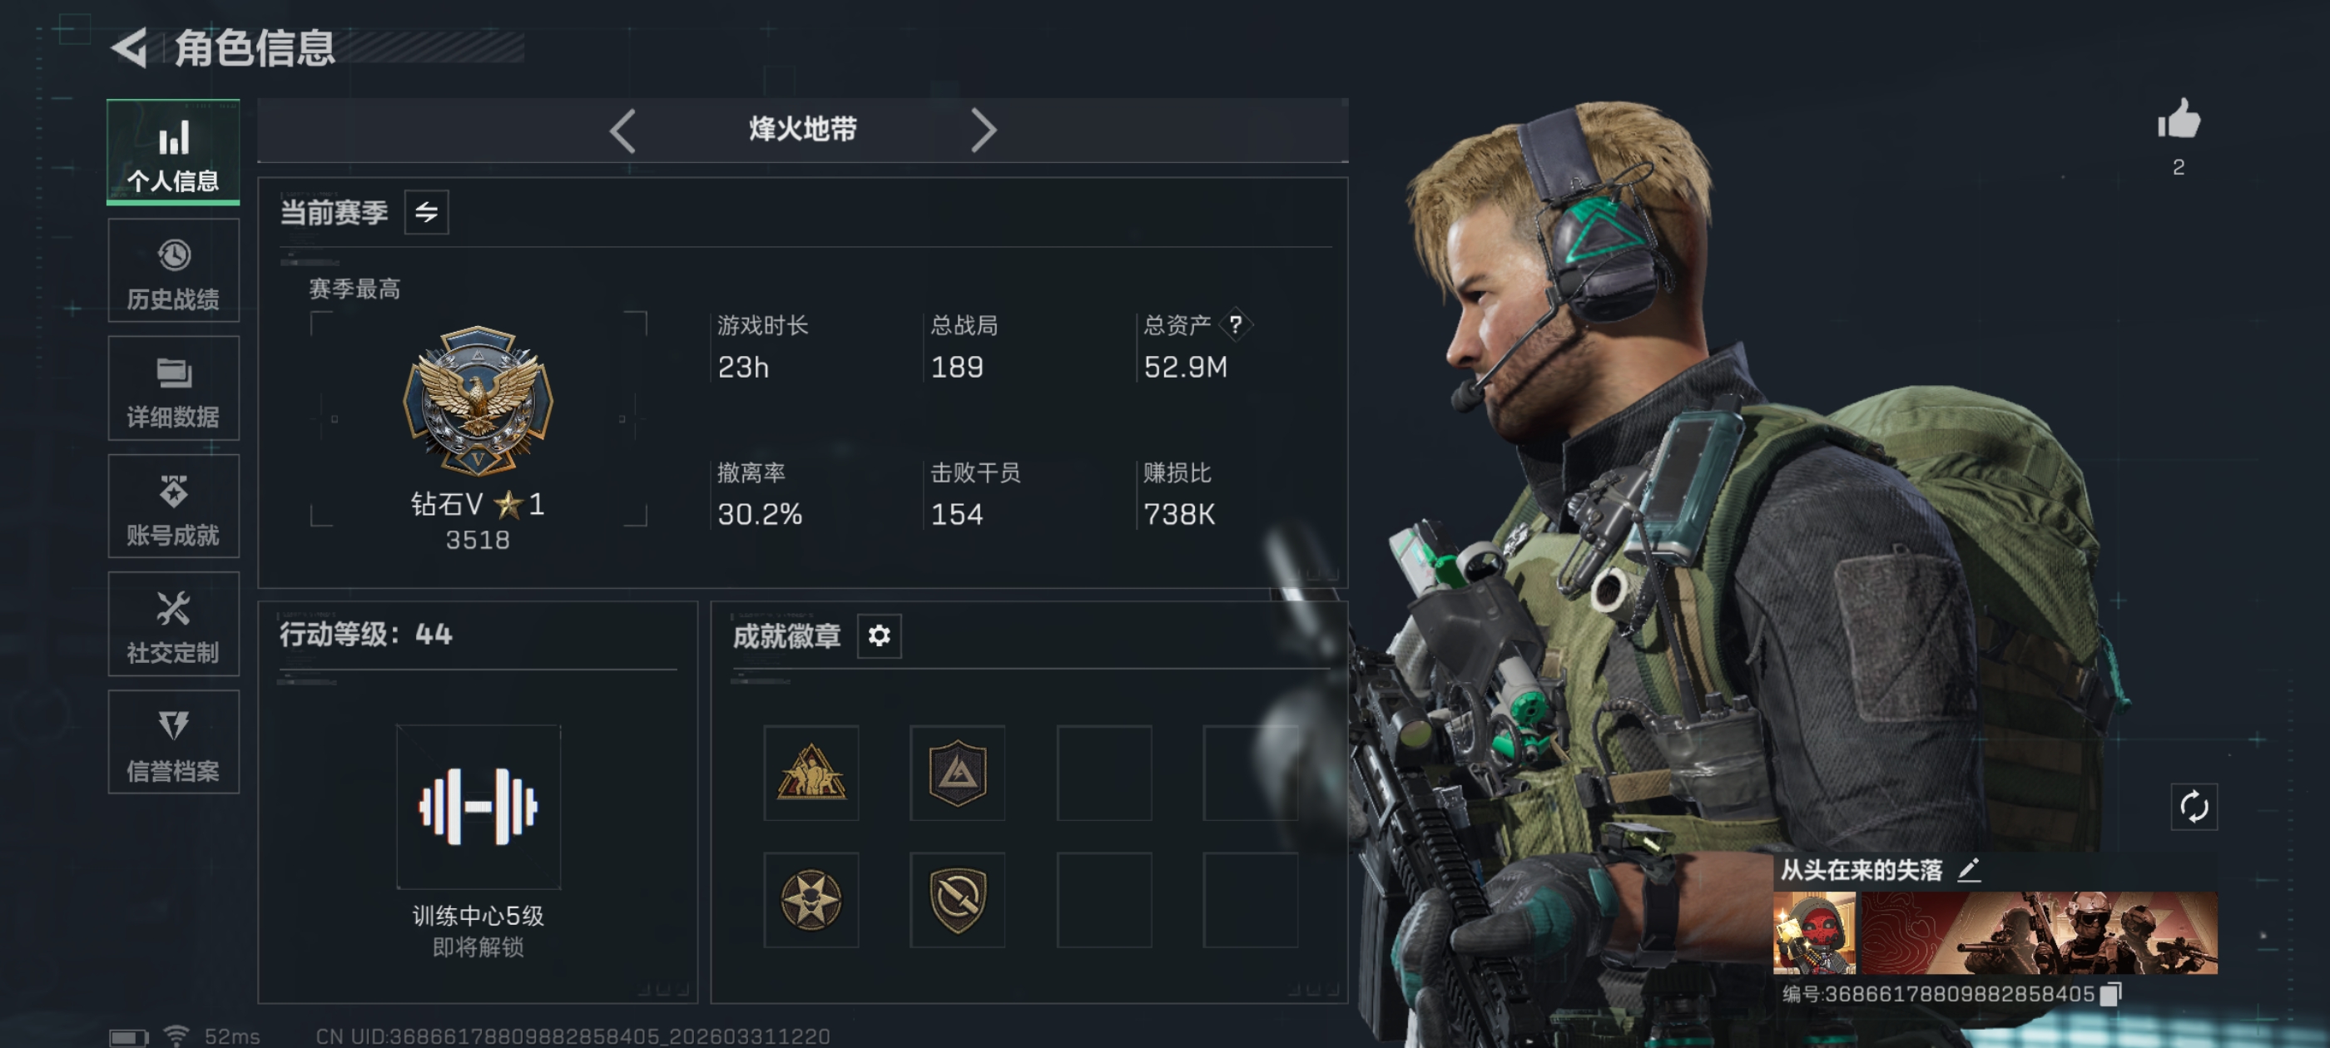Open achievement badge settings gear
The height and width of the screenshot is (1048, 2330).
click(x=880, y=635)
